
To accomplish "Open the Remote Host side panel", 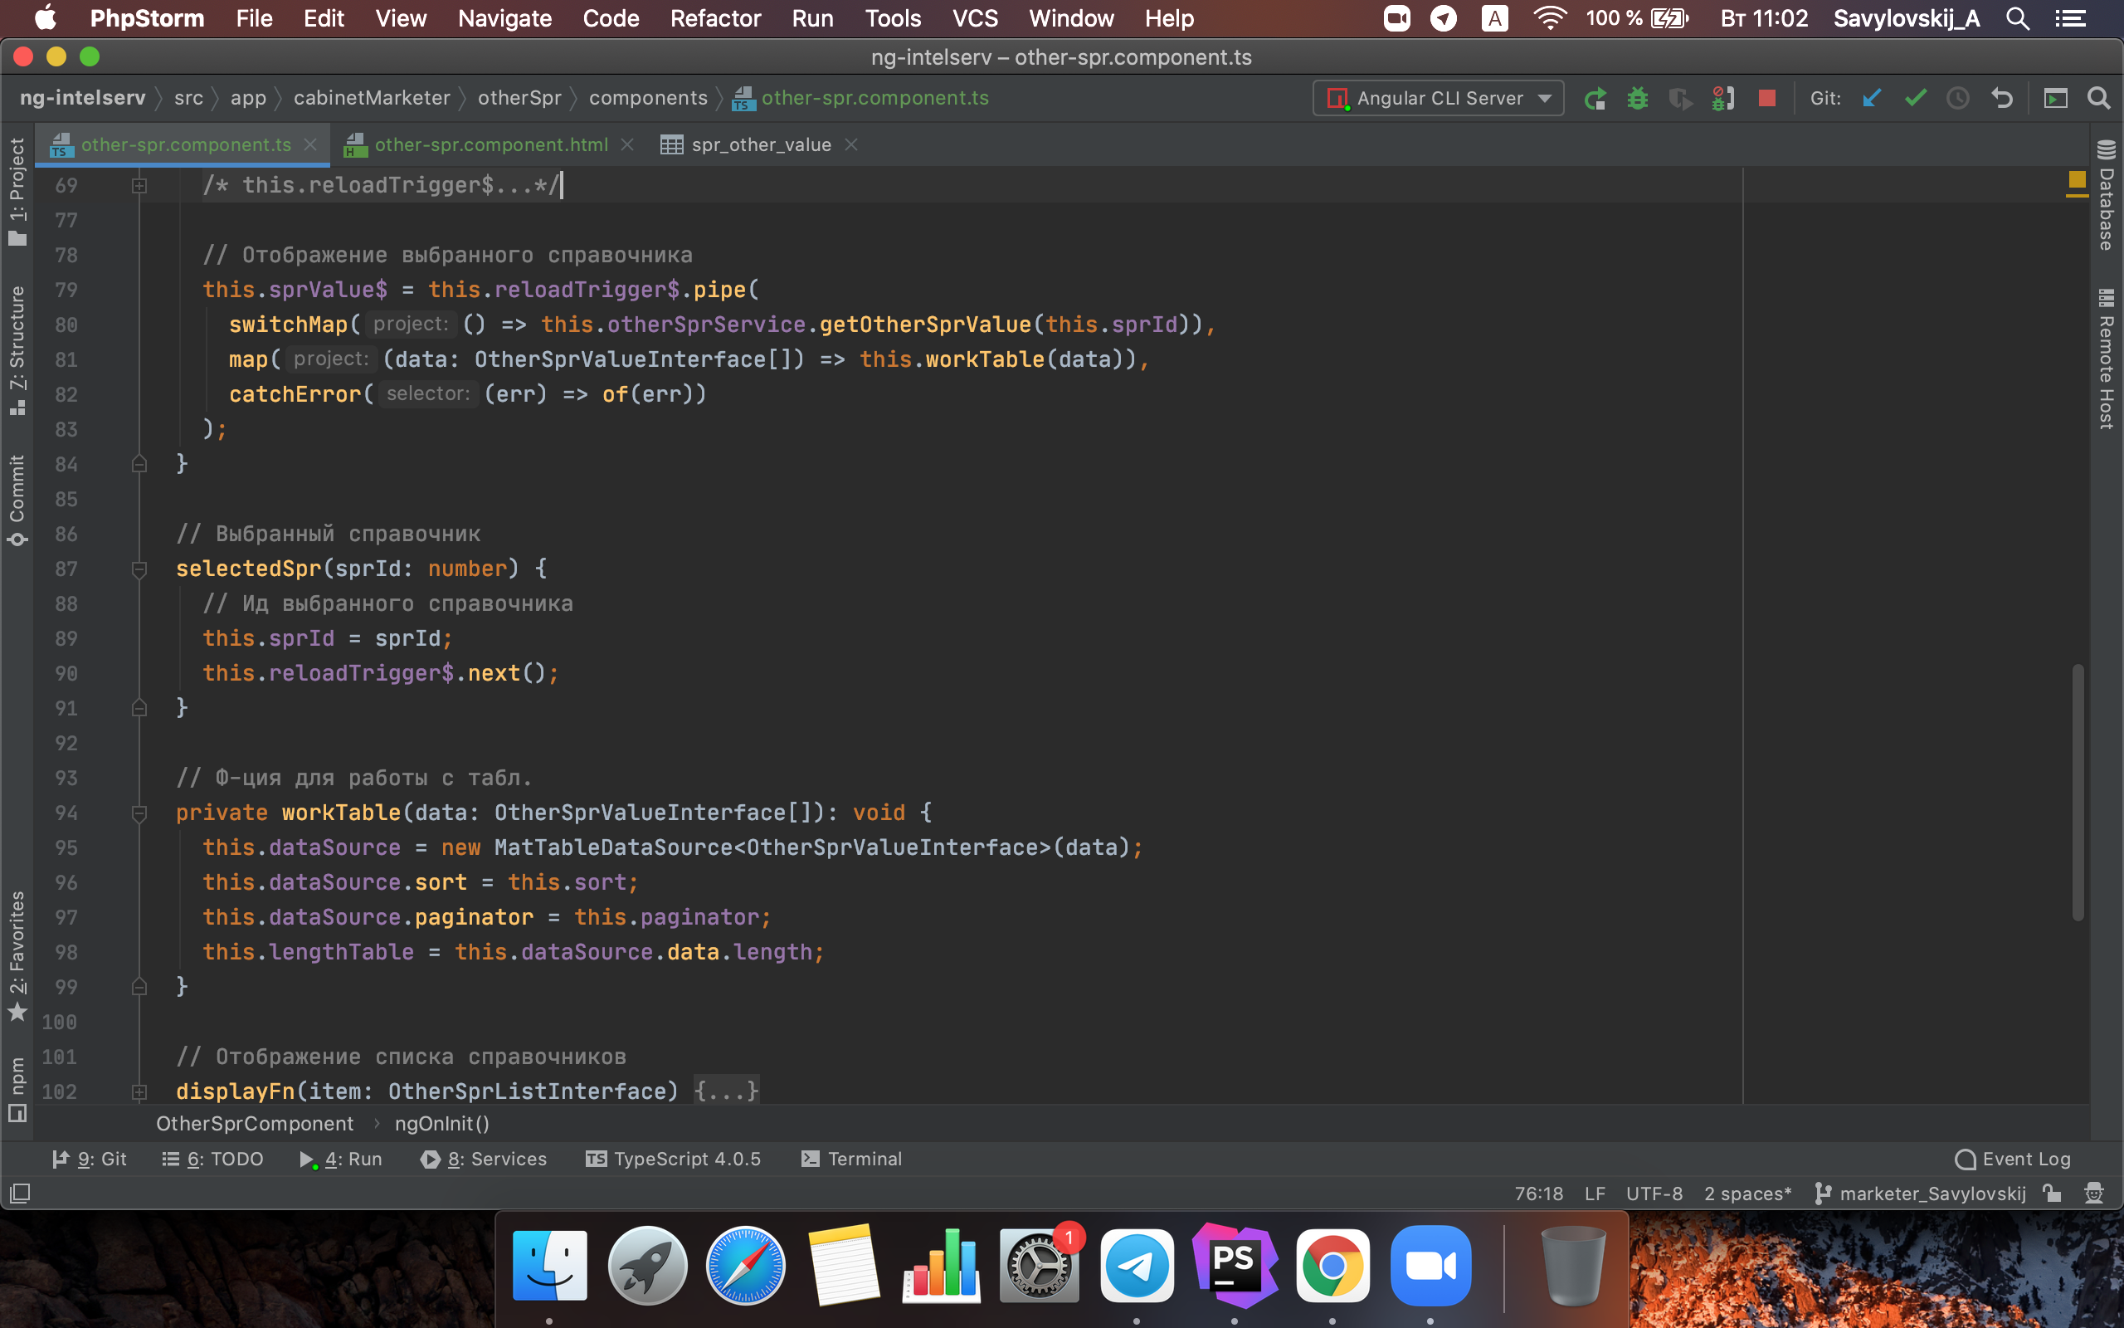I will click(x=2107, y=359).
